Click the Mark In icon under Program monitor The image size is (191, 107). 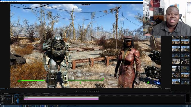(78, 92)
